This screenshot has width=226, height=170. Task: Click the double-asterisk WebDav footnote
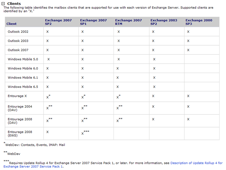[x=12, y=153]
